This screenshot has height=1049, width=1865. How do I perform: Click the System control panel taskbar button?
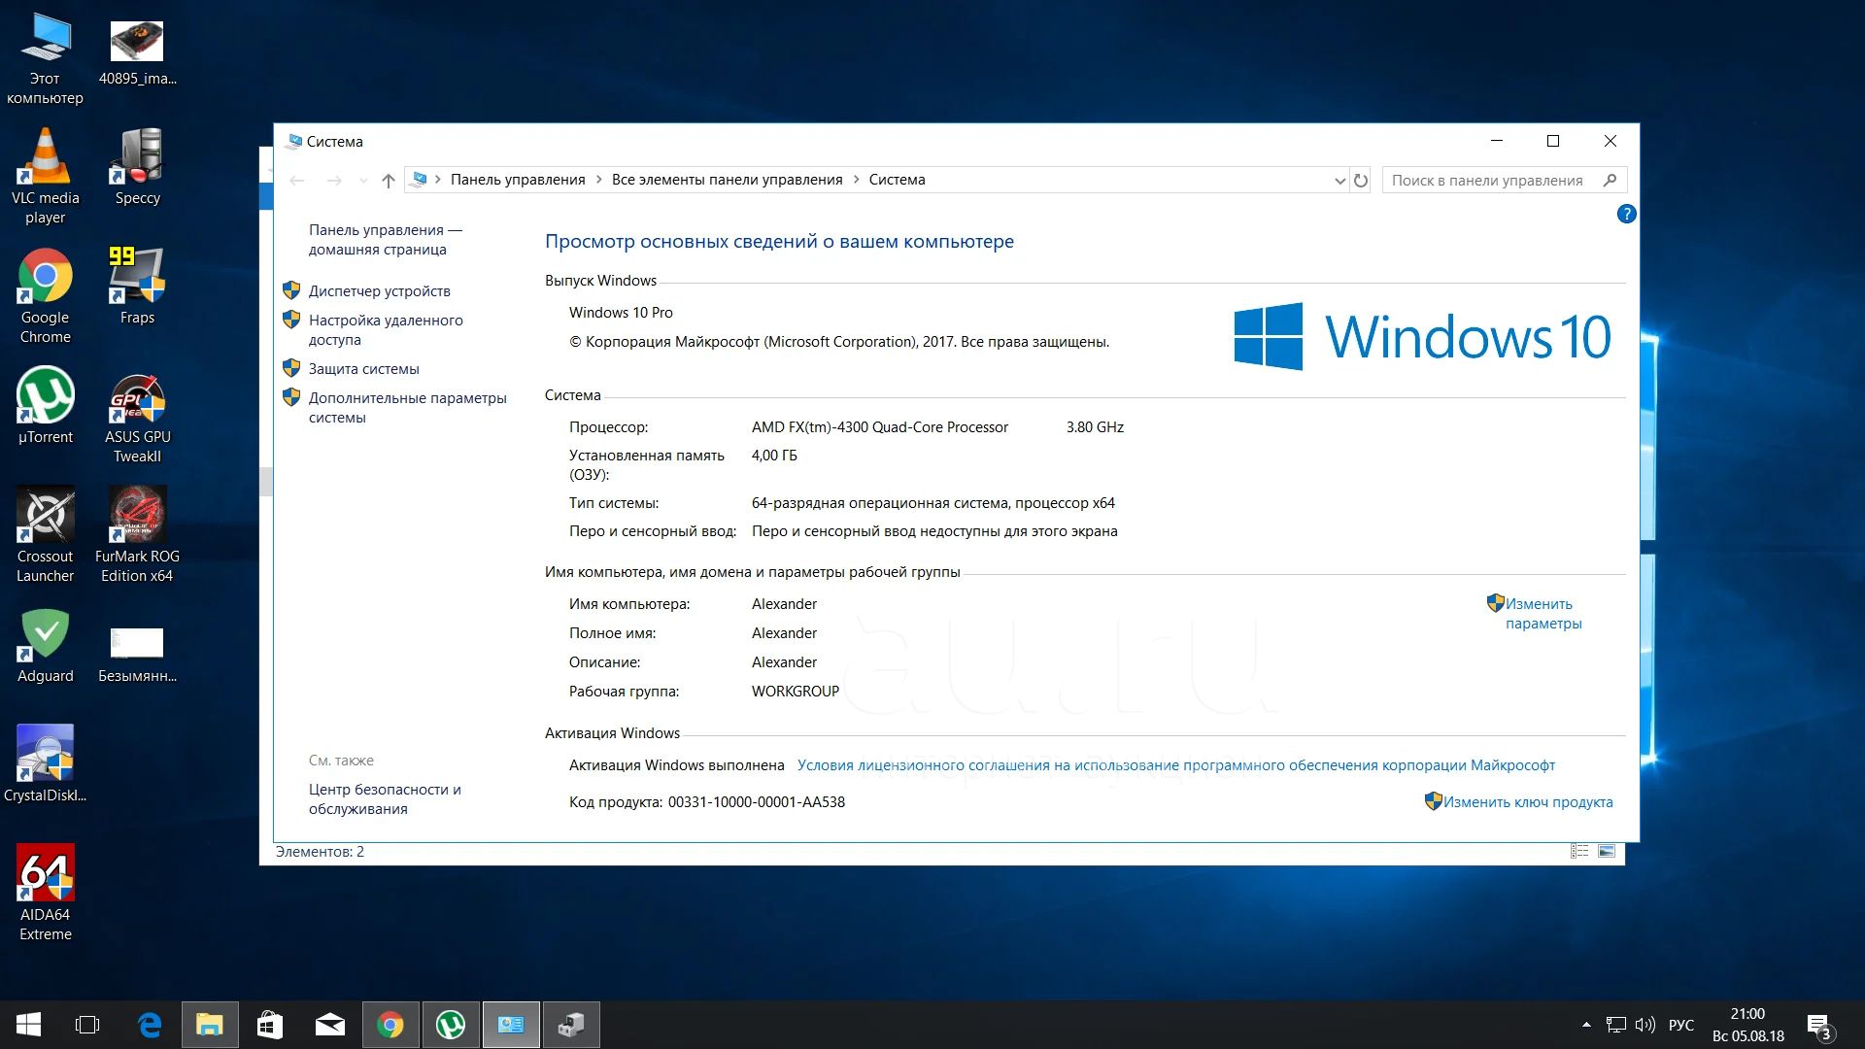[511, 1025]
